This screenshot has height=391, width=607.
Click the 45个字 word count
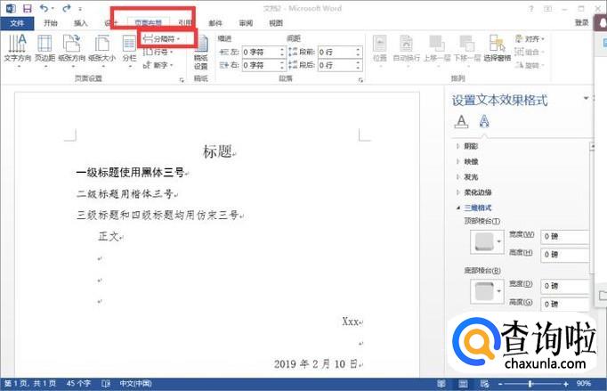coord(78,384)
